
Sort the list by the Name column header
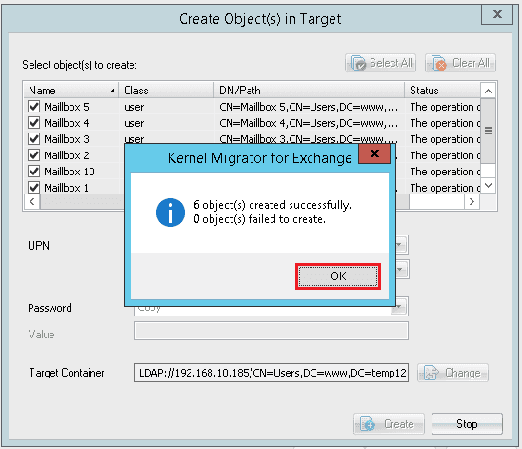[x=71, y=91]
